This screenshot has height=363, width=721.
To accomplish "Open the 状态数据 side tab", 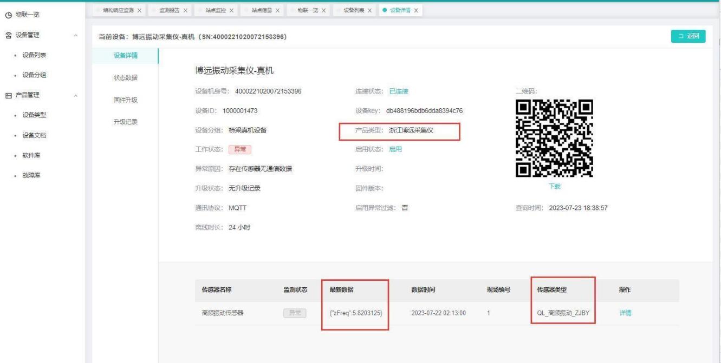I will 125,78.
